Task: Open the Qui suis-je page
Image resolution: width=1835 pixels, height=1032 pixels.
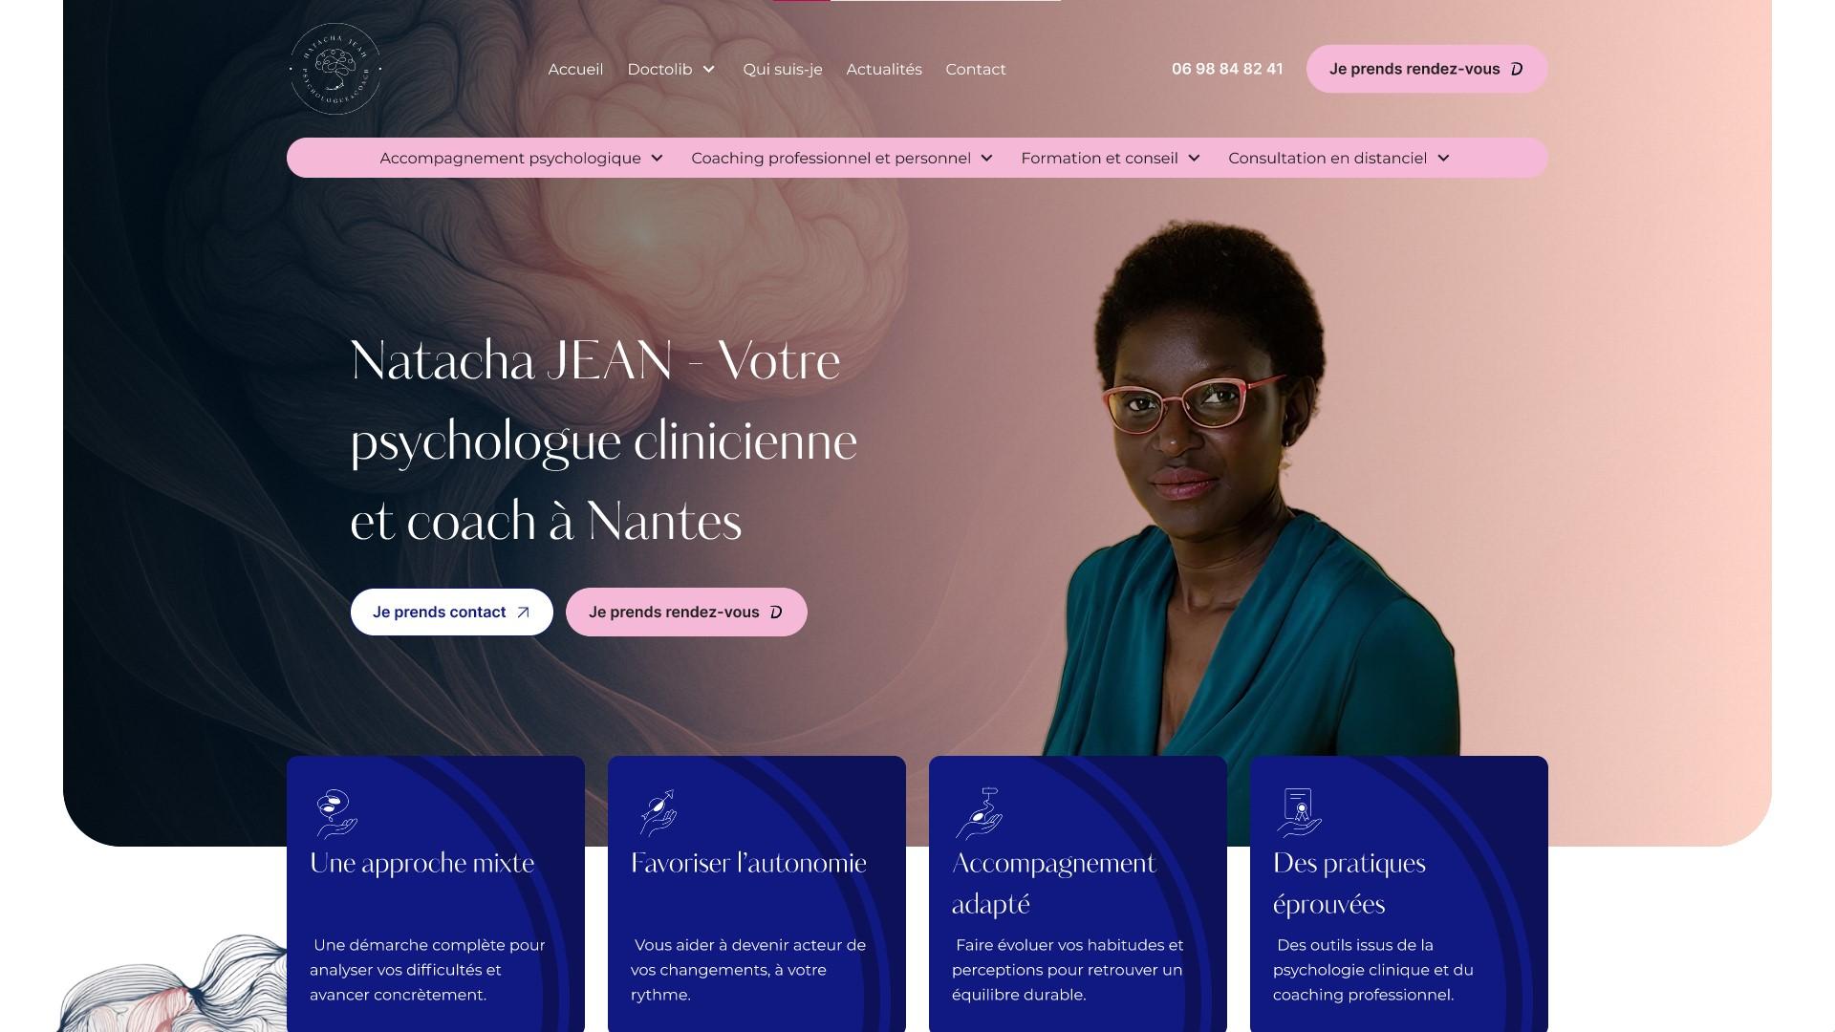Action: click(783, 69)
